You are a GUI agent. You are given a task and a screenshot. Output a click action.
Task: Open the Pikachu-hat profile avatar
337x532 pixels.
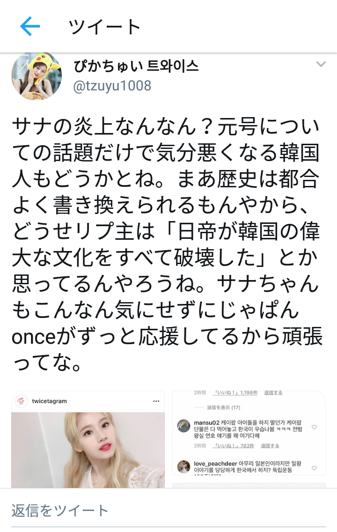point(37,76)
